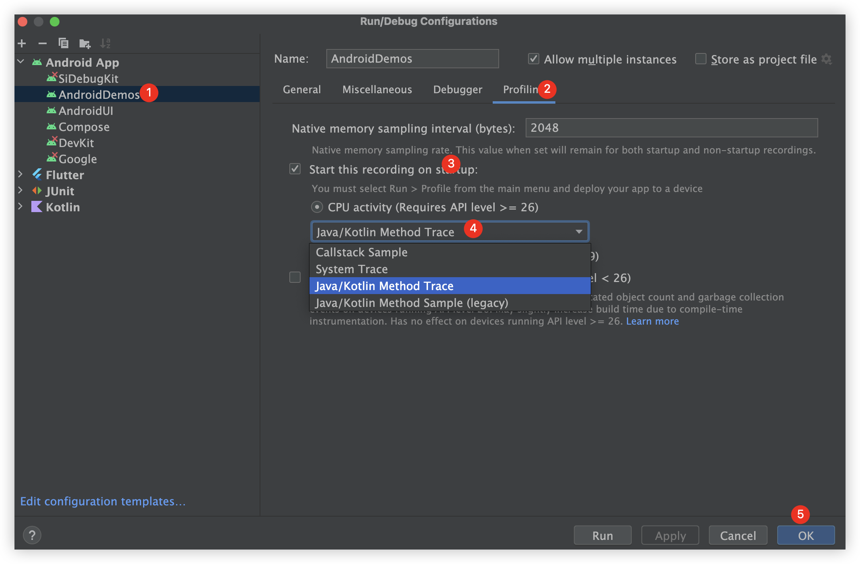Click the gear icon beside Store as project file
The width and height of the screenshot is (860, 564).
point(826,59)
